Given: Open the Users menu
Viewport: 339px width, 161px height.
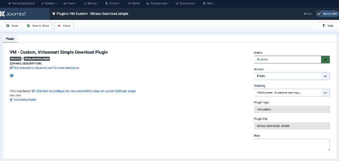Looking at the screenshot, I should pos(70,3).
